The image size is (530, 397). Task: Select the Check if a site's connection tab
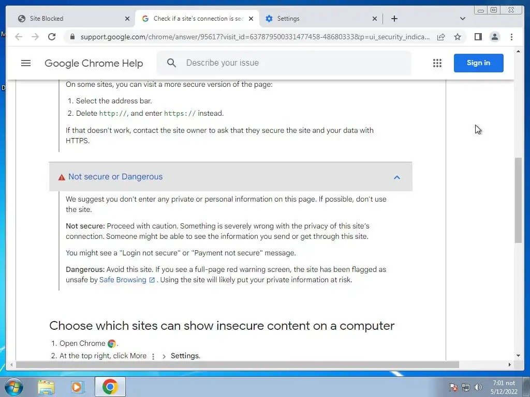tap(197, 19)
